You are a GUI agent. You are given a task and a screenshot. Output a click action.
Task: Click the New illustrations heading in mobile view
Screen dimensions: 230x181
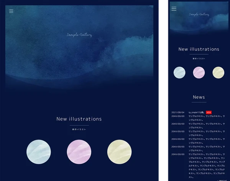pos(199,49)
